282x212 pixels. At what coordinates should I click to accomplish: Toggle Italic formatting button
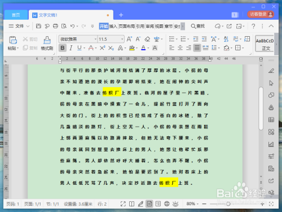point(71,48)
